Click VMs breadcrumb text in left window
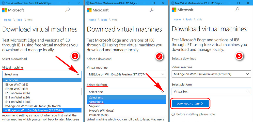This screenshot has height=122, width=253. click(x=30, y=20)
